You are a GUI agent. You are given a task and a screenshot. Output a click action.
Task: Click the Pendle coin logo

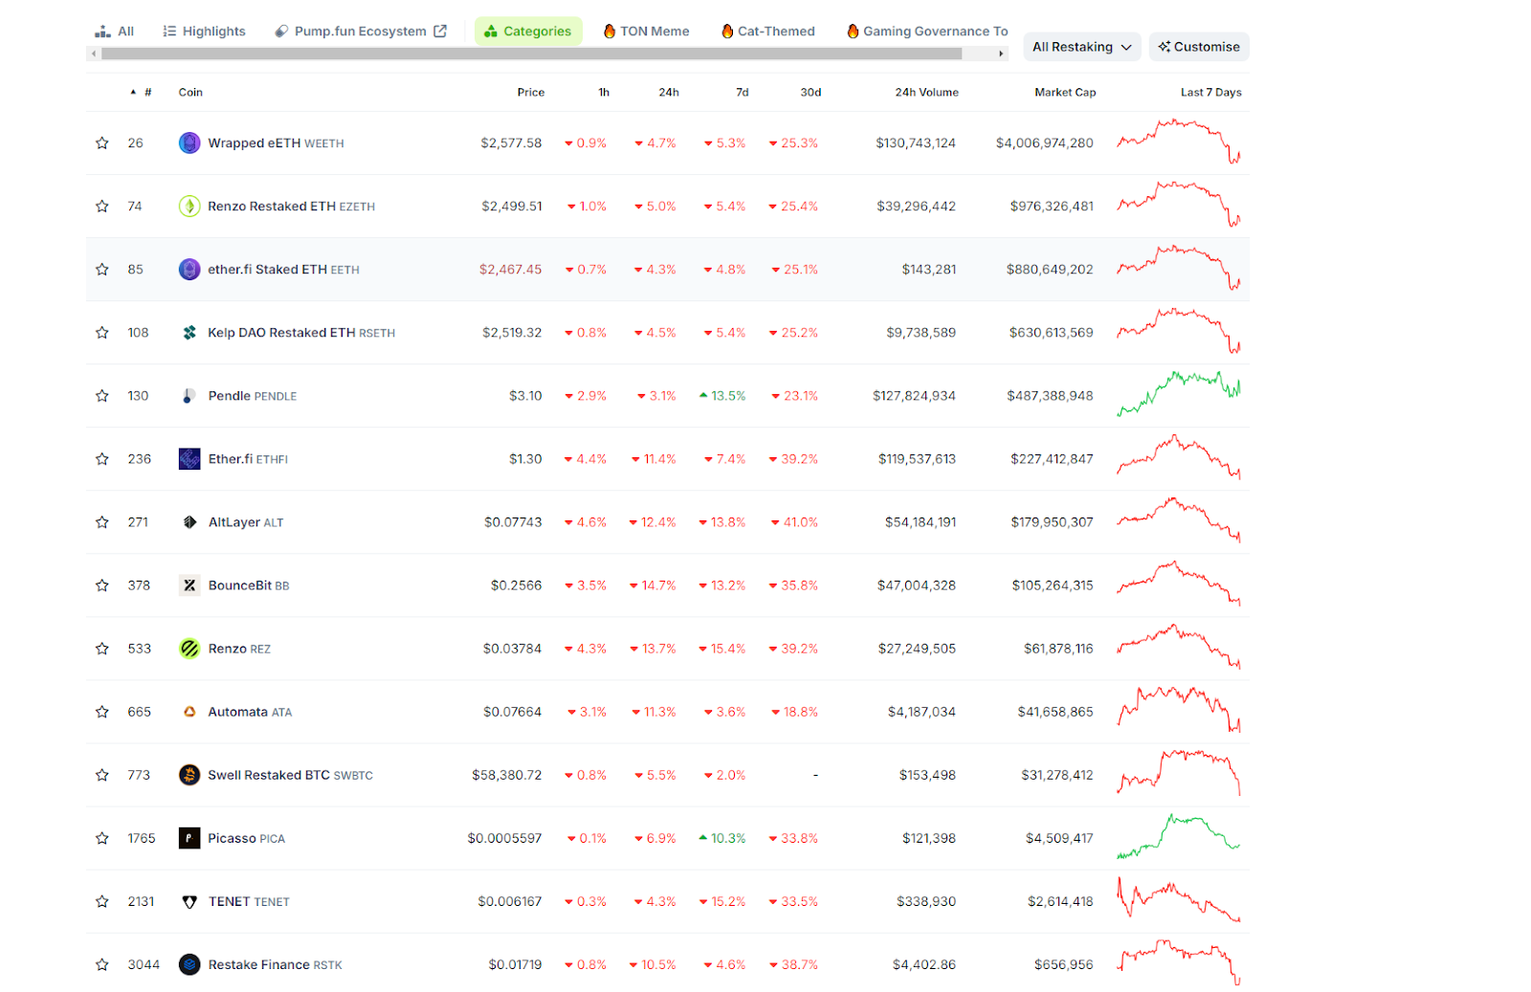[x=189, y=396]
